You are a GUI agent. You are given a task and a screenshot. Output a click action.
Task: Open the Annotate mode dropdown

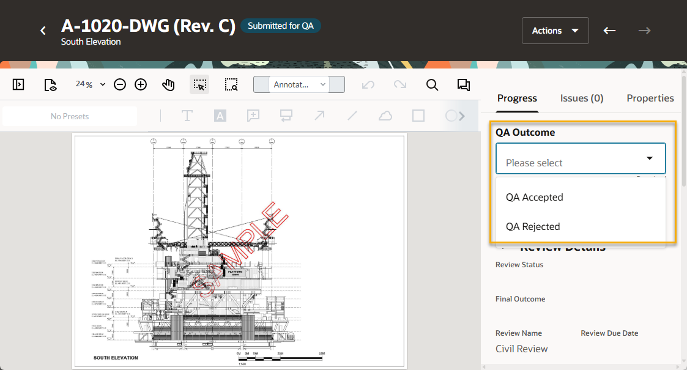click(x=299, y=85)
